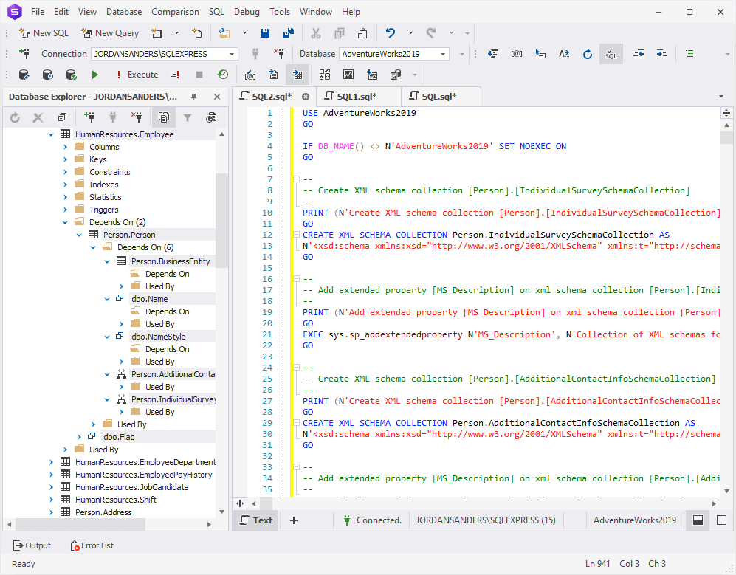Select the Person.BusinessEntity tree item
Image resolution: width=736 pixels, height=575 pixels.
[x=171, y=261]
